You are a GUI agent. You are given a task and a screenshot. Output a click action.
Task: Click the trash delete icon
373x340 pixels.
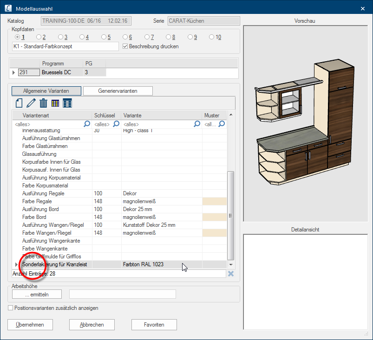[x=43, y=103]
